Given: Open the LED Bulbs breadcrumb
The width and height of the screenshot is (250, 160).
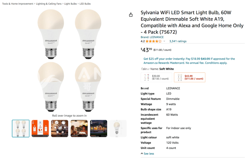Looking at the screenshot, I should pyautogui.click(x=85, y=4).
